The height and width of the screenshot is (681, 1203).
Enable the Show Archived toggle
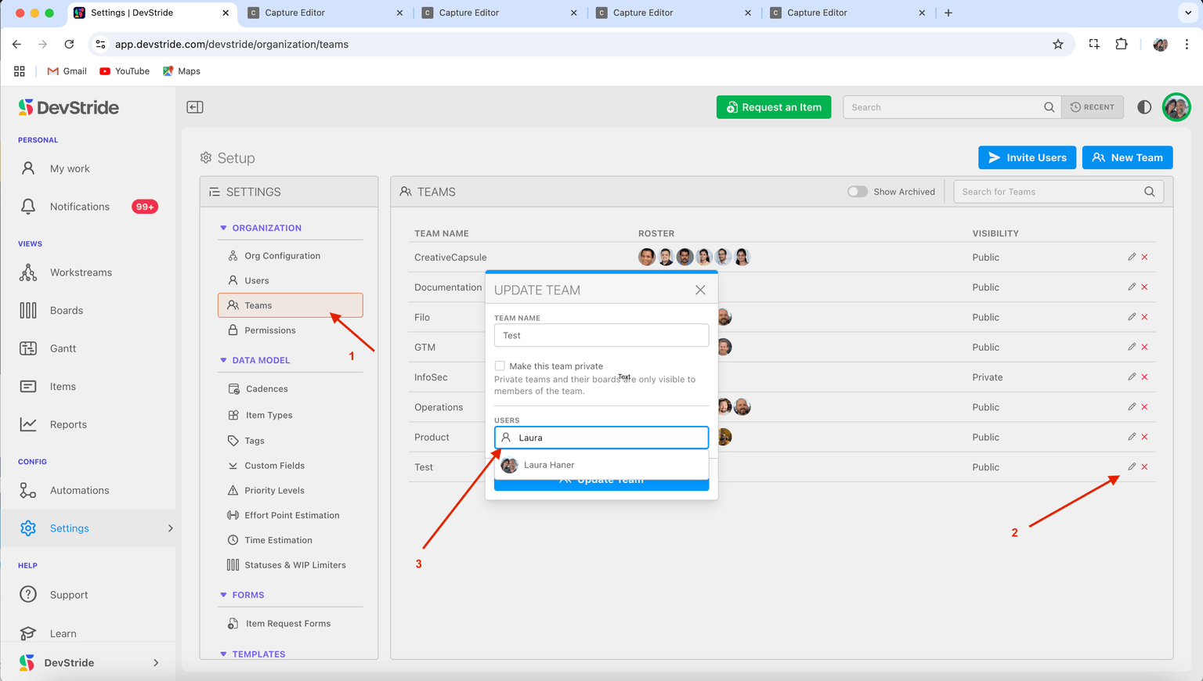(x=858, y=192)
